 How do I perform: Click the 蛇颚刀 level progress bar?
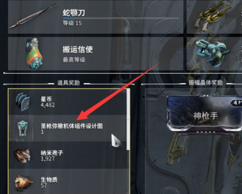click(121, 18)
